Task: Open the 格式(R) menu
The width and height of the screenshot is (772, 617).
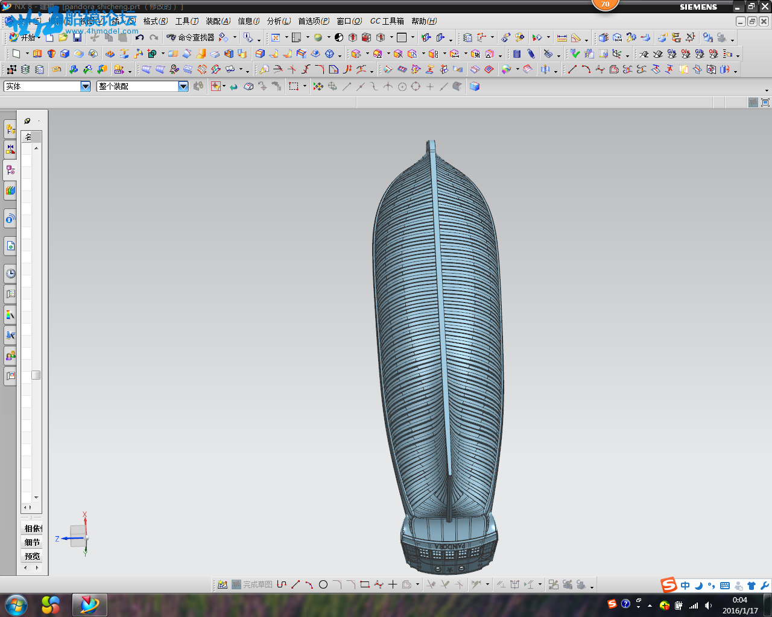Action: 156,21
